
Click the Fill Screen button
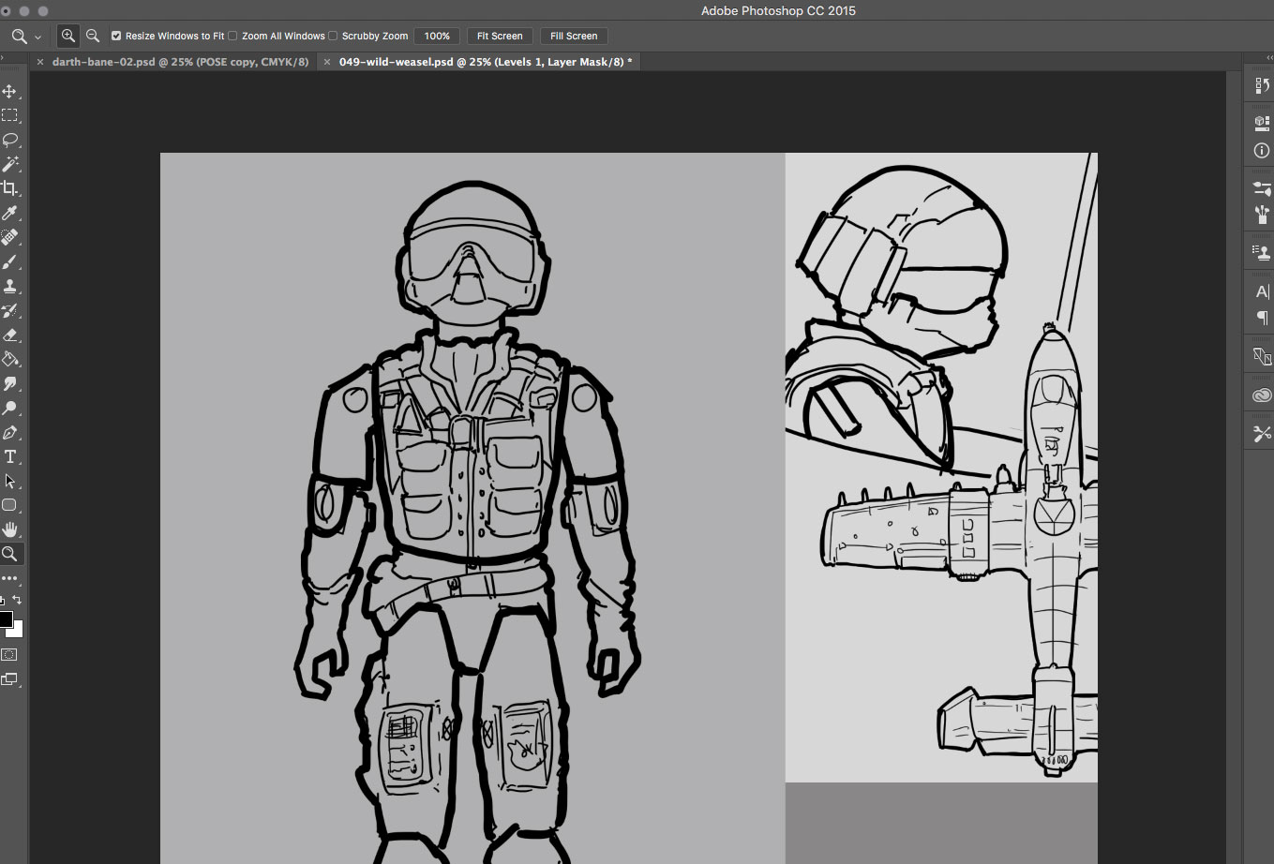point(574,36)
